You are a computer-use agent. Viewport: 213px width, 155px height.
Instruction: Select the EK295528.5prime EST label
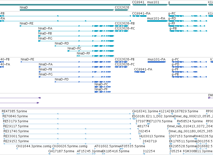pyautogui.click(x=183, y=146)
